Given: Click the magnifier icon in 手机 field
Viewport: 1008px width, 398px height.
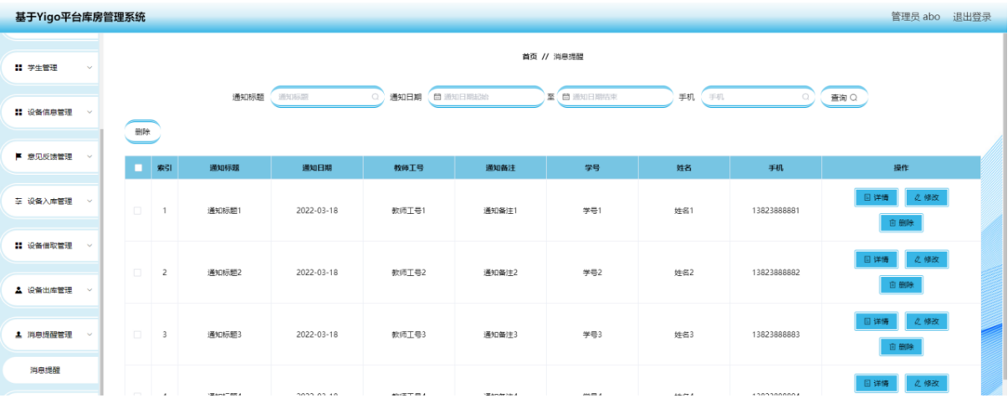Looking at the screenshot, I should [x=806, y=97].
